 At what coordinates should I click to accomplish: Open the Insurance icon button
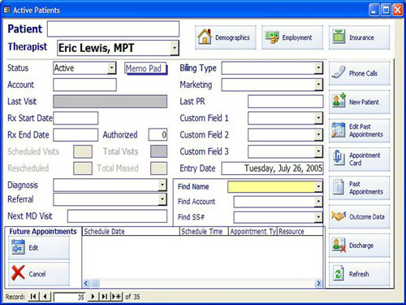pos(360,37)
